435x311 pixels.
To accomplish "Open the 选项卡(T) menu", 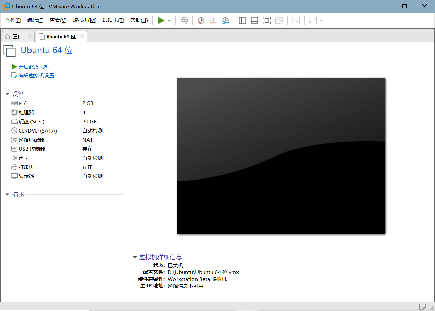I will click(x=113, y=20).
